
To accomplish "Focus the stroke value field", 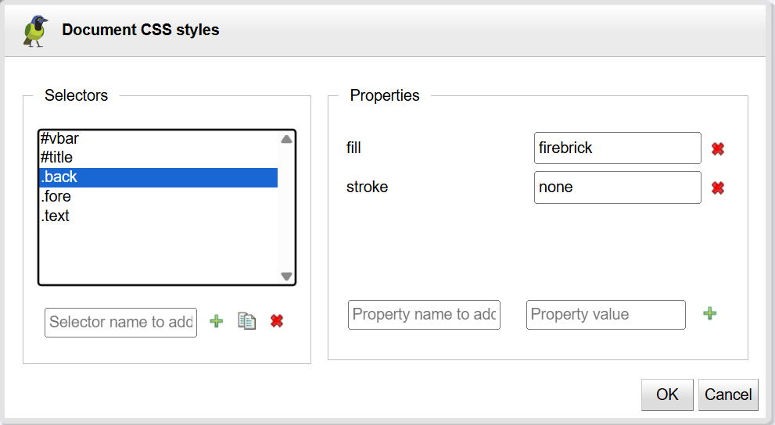I will [617, 187].
